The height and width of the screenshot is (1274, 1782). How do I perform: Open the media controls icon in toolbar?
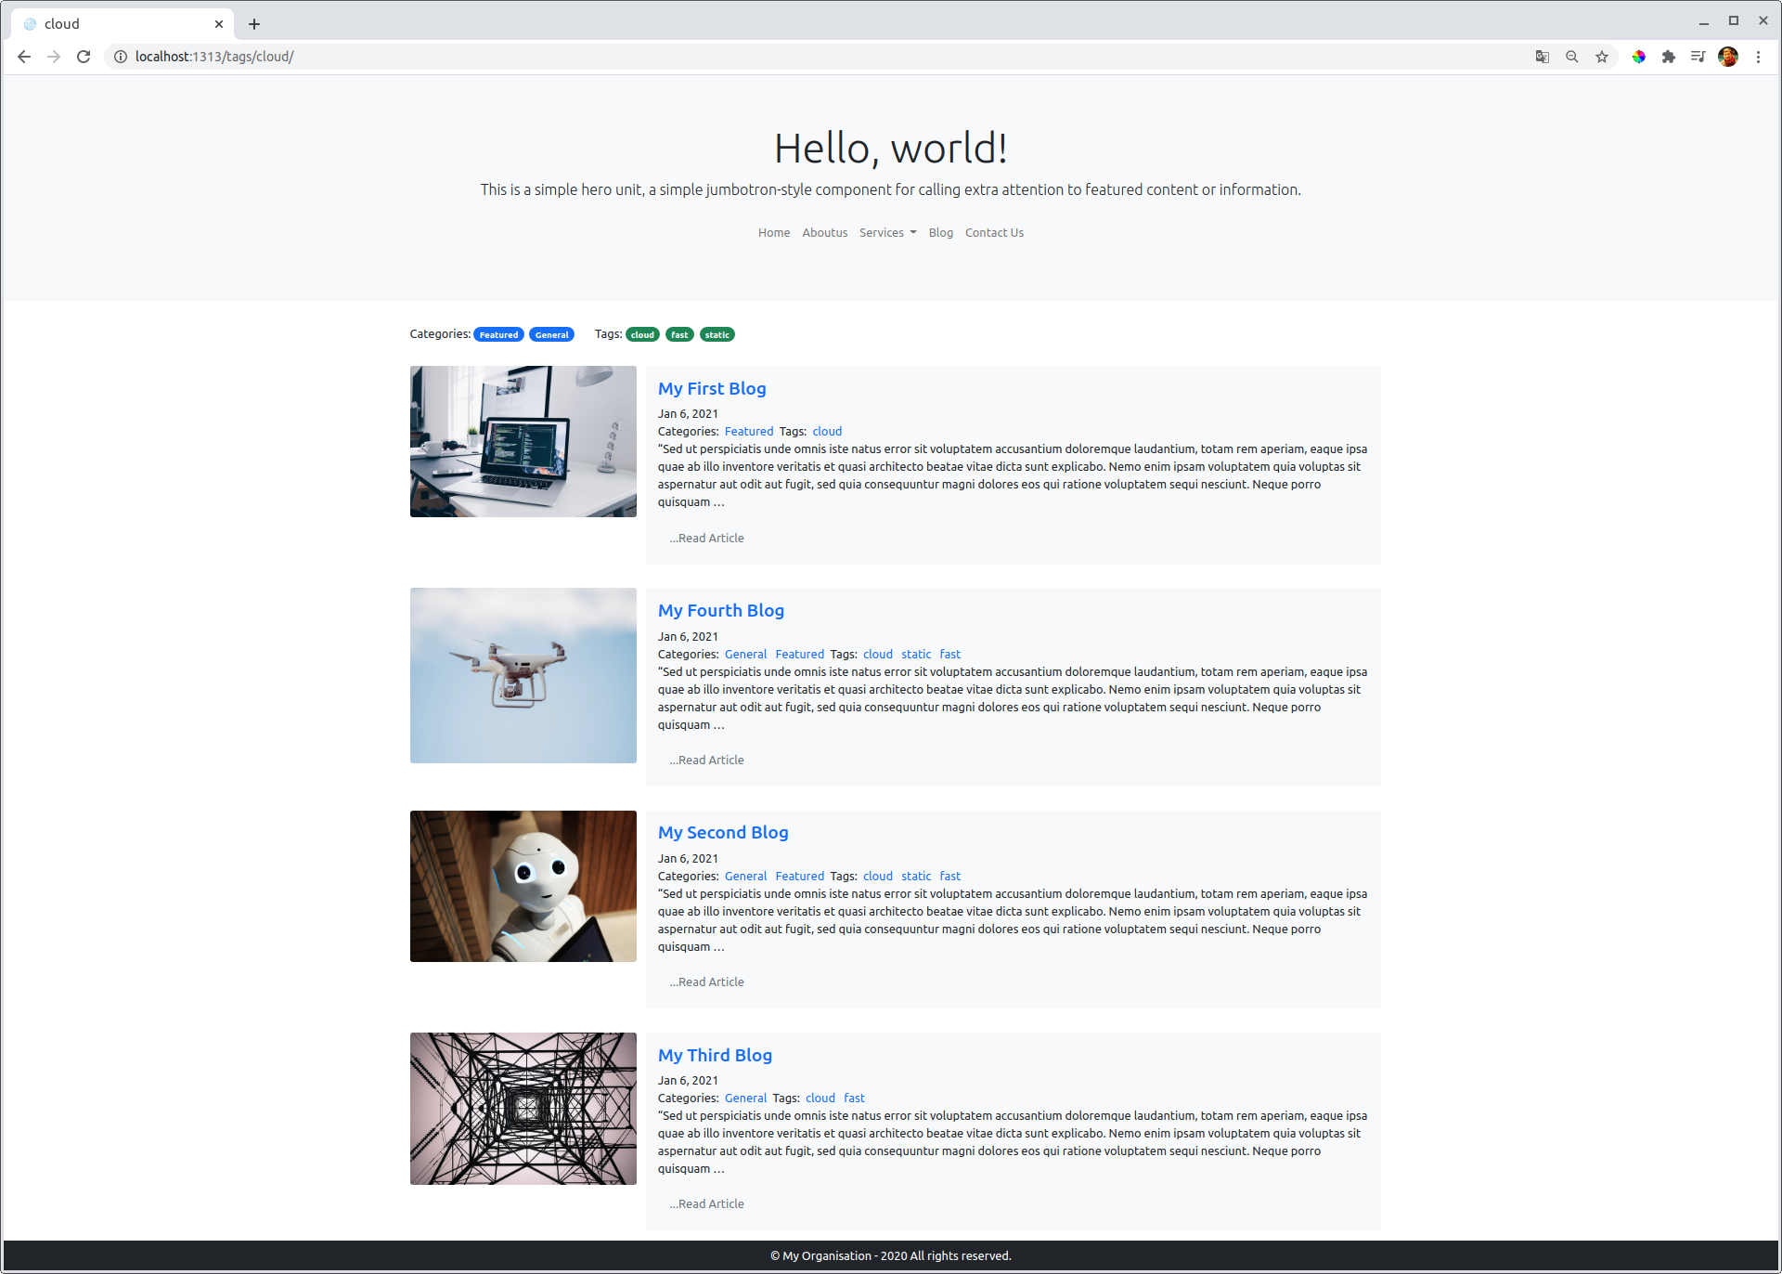pyautogui.click(x=1698, y=57)
